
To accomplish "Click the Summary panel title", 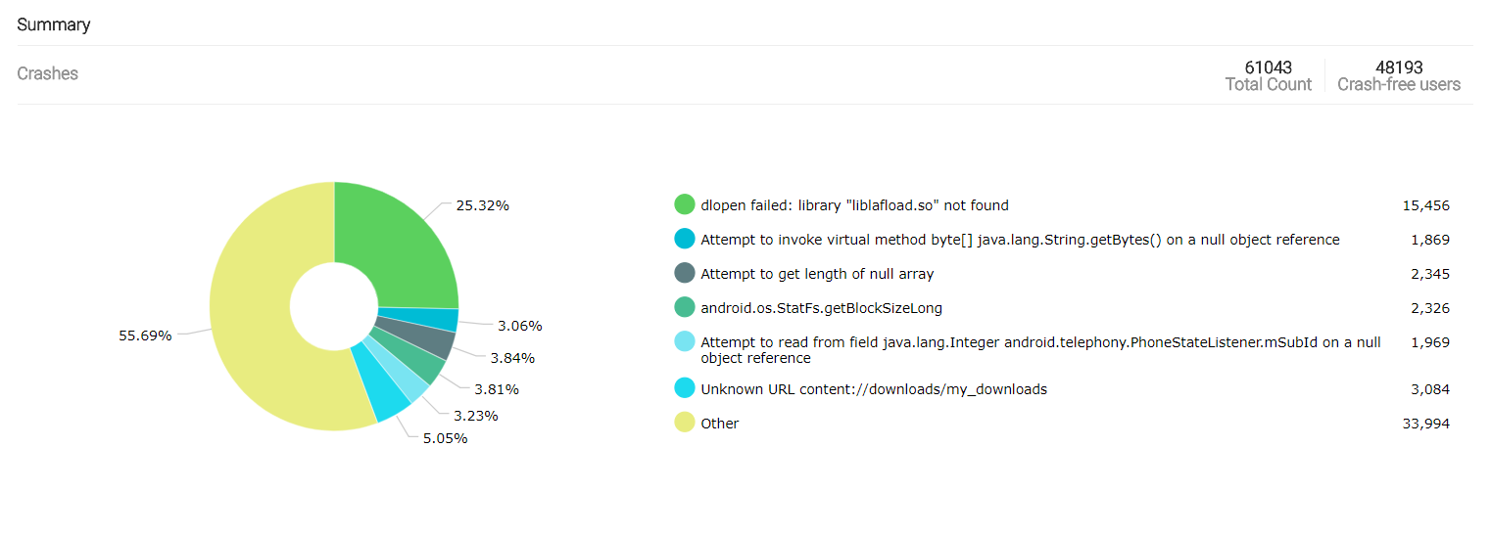I will [x=53, y=24].
